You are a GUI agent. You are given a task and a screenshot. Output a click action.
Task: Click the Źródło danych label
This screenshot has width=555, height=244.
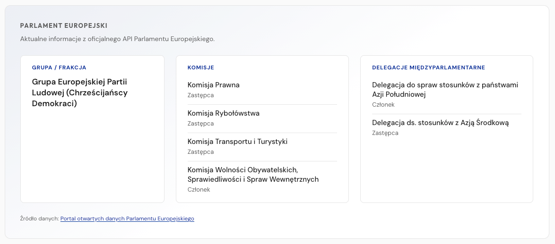(39, 219)
